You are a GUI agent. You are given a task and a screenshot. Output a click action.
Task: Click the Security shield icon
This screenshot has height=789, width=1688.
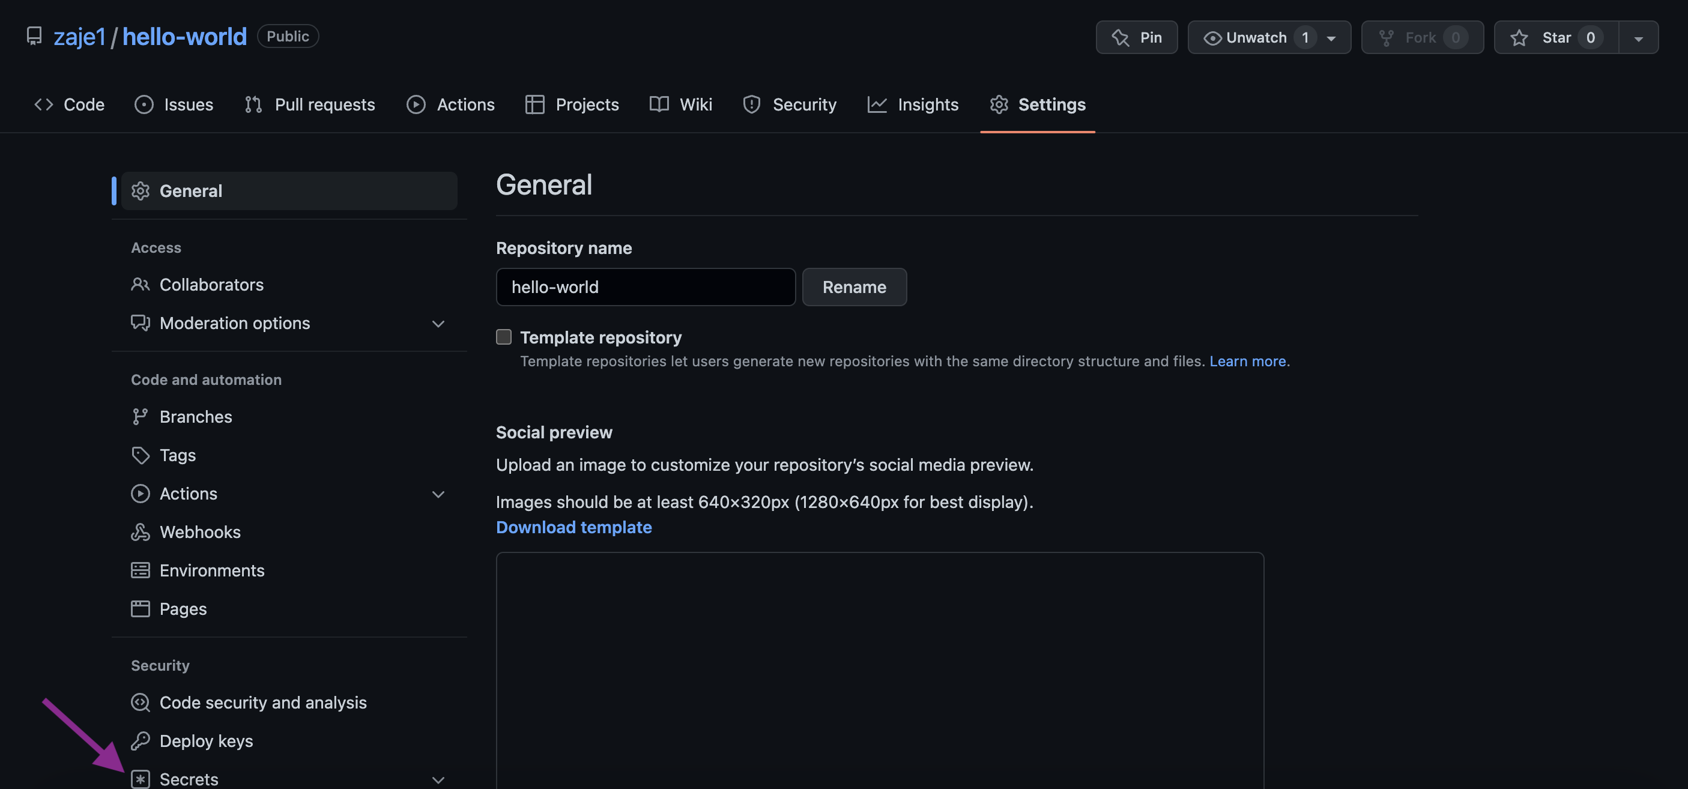[x=752, y=104]
